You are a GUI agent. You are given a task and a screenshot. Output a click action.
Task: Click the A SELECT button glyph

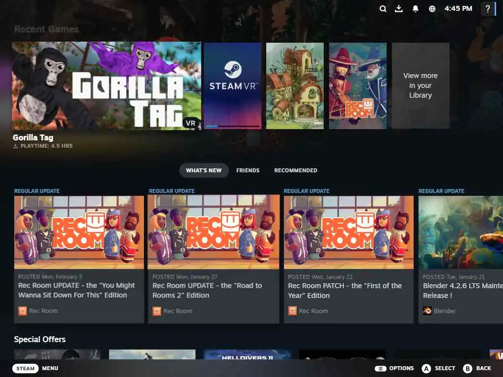click(x=426, y=369)
